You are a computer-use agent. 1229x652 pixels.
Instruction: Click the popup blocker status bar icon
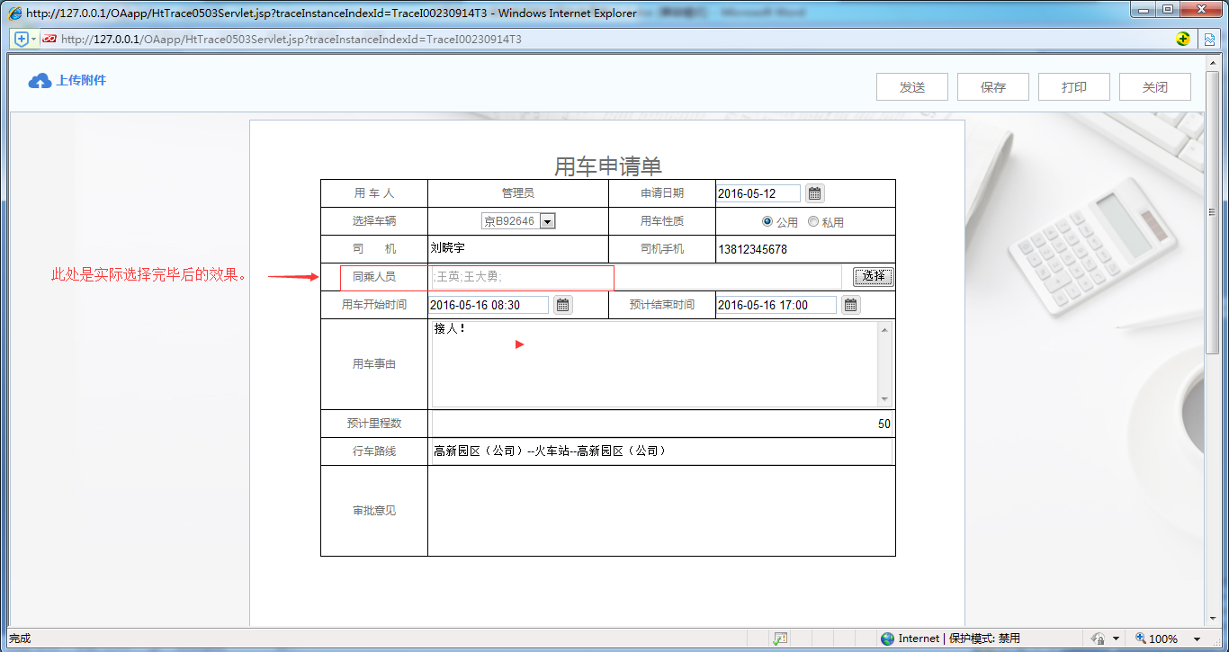[780, 639]
